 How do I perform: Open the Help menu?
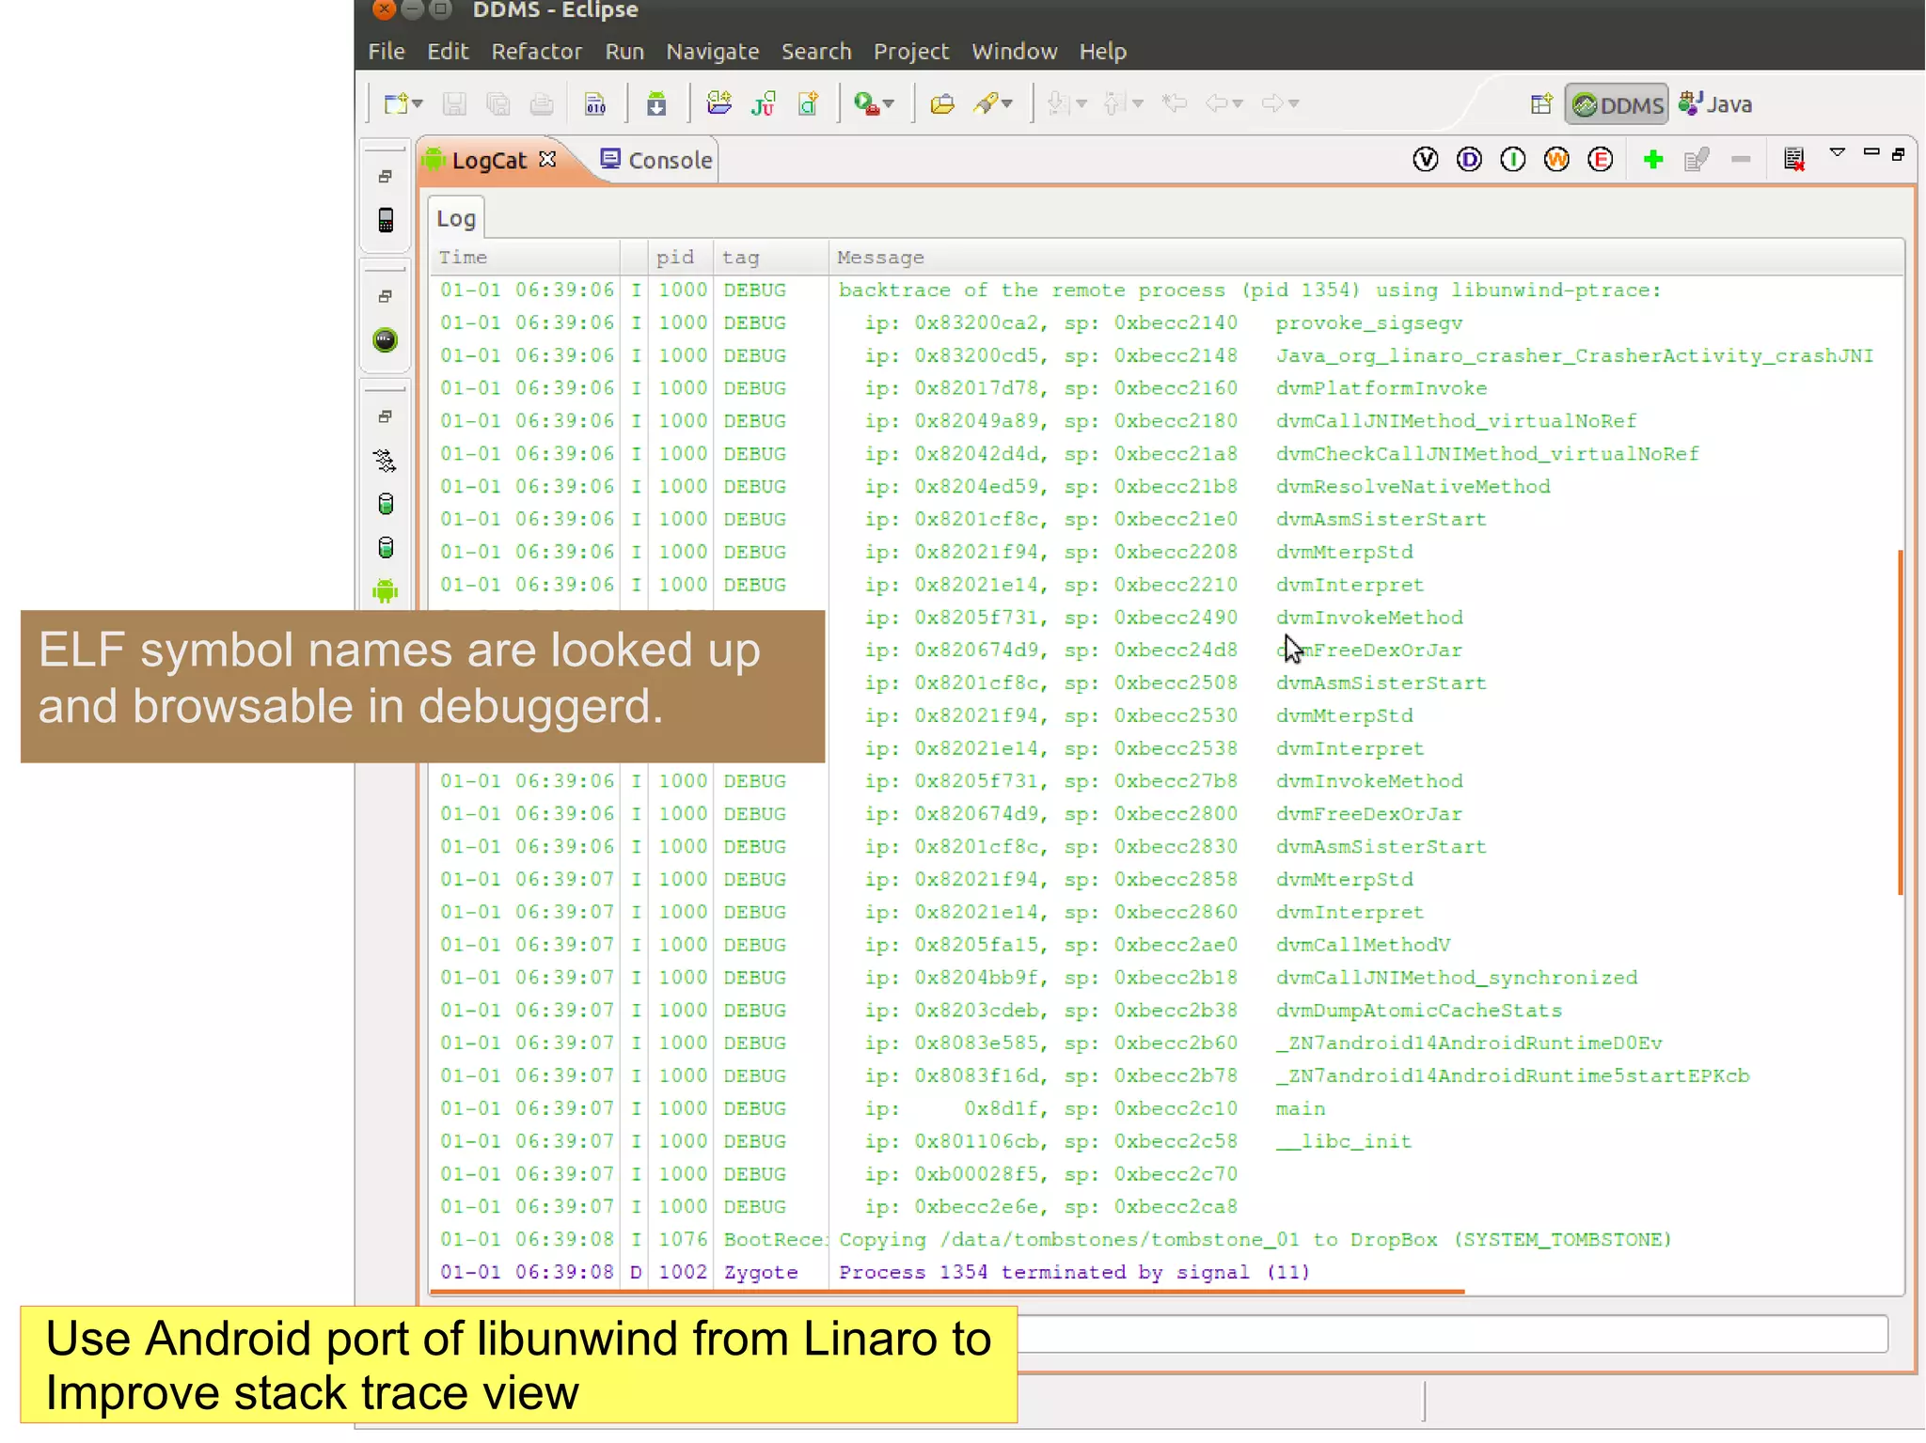[x=1103, y=52]
